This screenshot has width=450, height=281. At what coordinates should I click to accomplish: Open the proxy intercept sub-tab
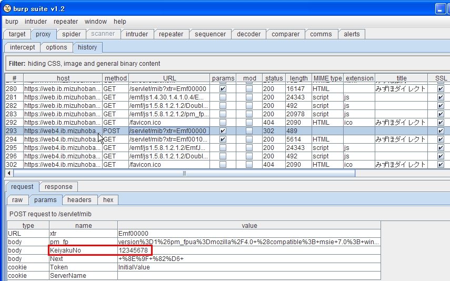coord(23,47)
